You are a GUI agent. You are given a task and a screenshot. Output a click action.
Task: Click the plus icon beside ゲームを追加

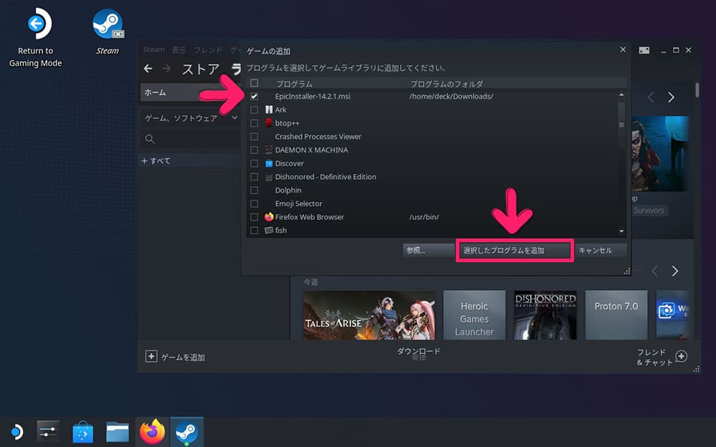point(151,356)
